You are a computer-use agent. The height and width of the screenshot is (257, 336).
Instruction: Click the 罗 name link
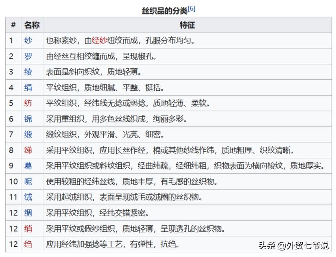point(28,57)
